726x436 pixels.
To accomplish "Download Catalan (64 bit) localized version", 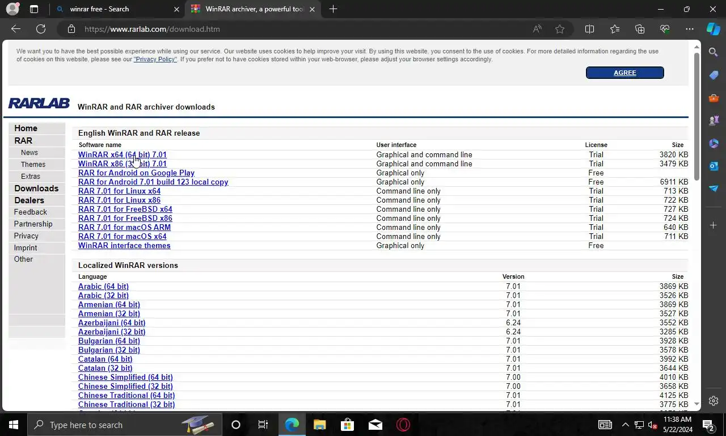I will click(x=105, y=359).
